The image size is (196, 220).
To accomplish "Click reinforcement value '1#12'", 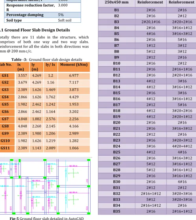I will tap(151, 45).
